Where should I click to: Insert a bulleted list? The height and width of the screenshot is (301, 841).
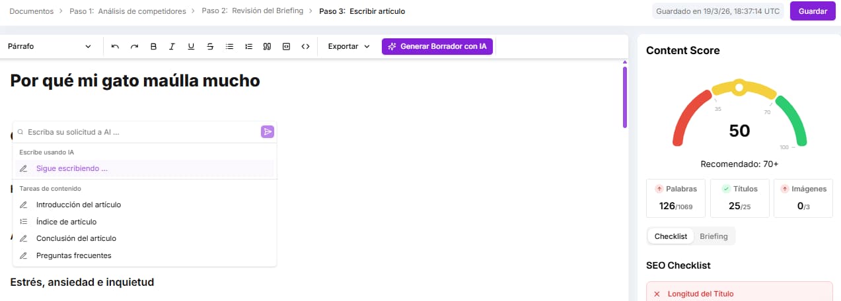[229, 47]
